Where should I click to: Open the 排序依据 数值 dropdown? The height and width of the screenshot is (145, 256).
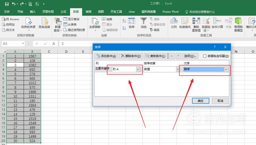pyautogui.click(x=178, y=69)
